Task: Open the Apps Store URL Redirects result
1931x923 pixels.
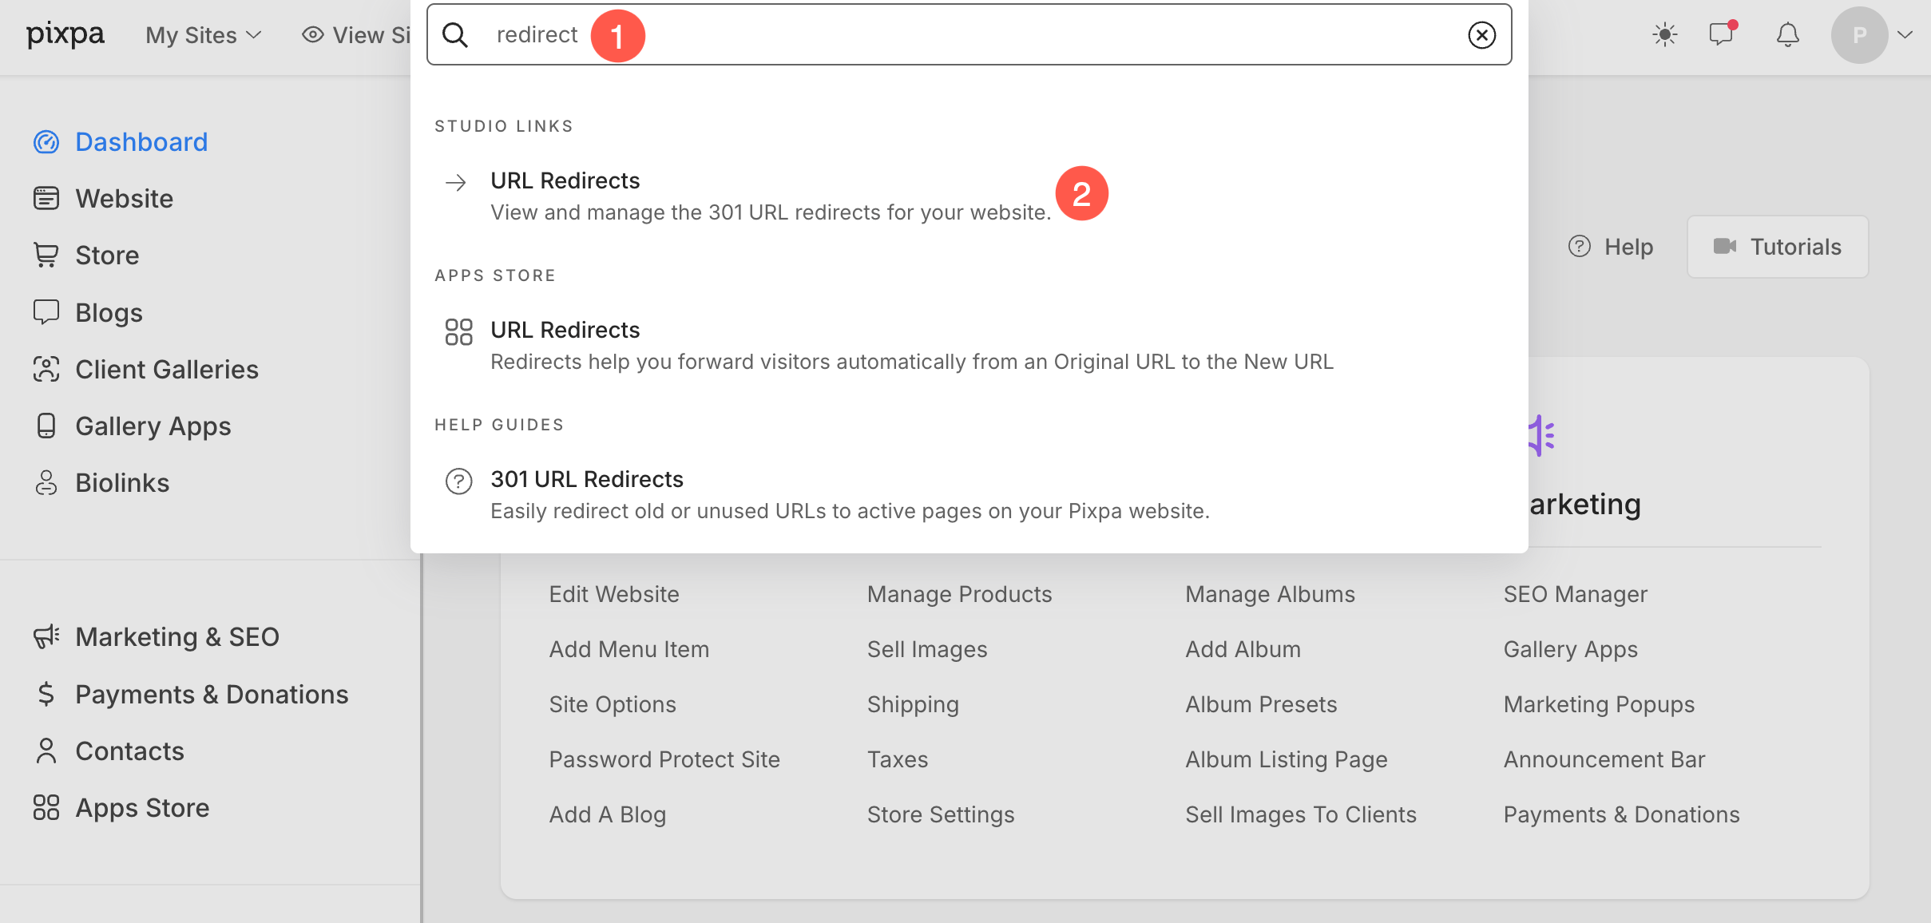Action: (565, 331)
